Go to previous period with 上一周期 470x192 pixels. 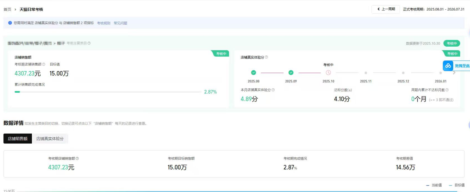(386, 9)
